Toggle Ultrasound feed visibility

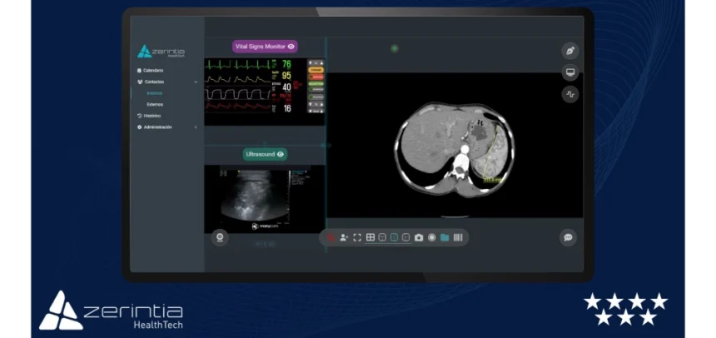point(281,154)
